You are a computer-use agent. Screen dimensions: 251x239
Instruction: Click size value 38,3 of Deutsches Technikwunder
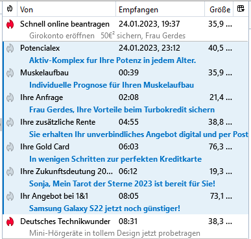pyautogui.click(x=220, y=221)
